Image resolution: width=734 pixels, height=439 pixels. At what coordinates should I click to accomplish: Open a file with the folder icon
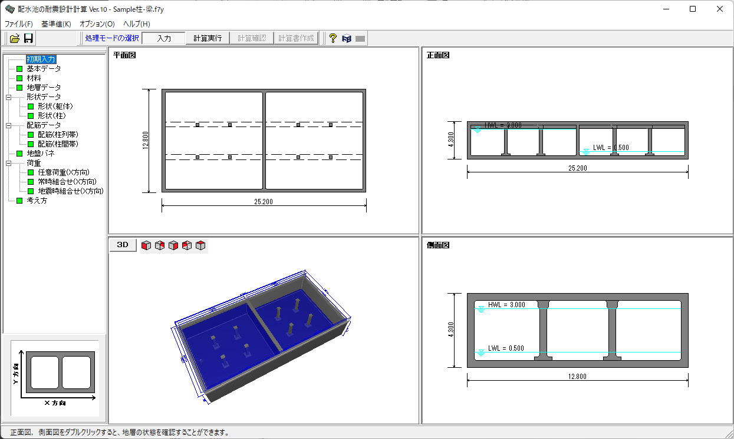point(15,38)
